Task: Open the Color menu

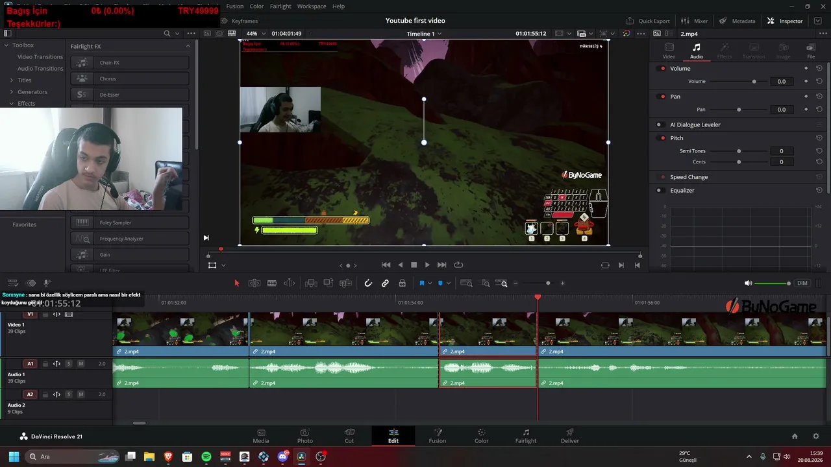Action: point(257,6)
